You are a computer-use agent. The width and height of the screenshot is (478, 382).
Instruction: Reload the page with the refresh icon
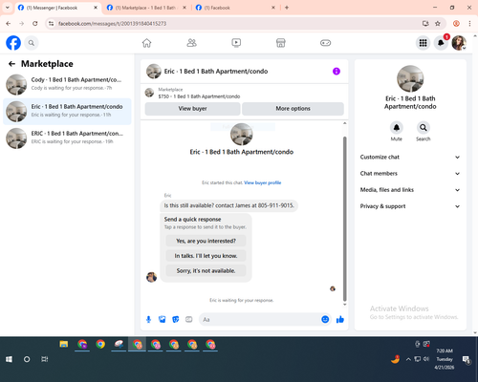click(x=35, y=24)
